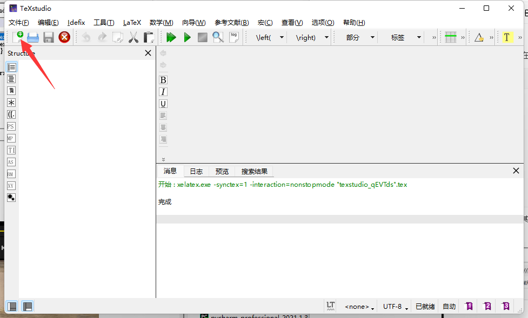
Task: Align text right in editor sidebar
Action: pos(163,139)
